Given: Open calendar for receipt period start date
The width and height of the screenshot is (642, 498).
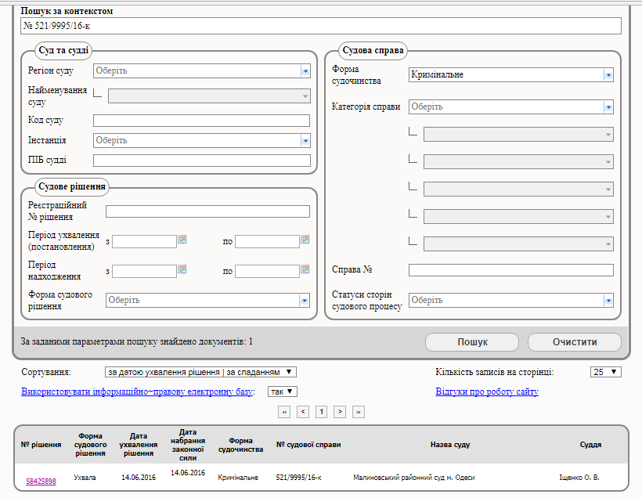Looking at the screenshot, I should click(x=182, y=270).
